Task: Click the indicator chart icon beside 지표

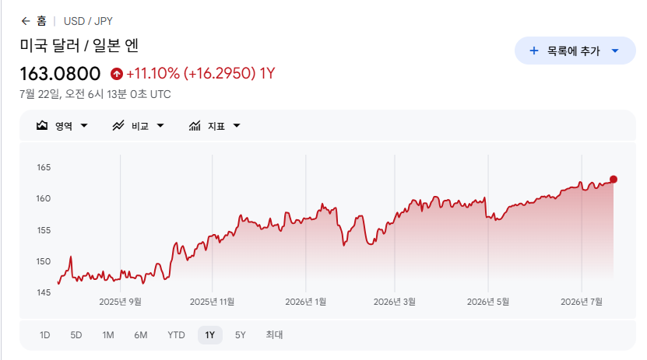Action: tap(195, 126)
